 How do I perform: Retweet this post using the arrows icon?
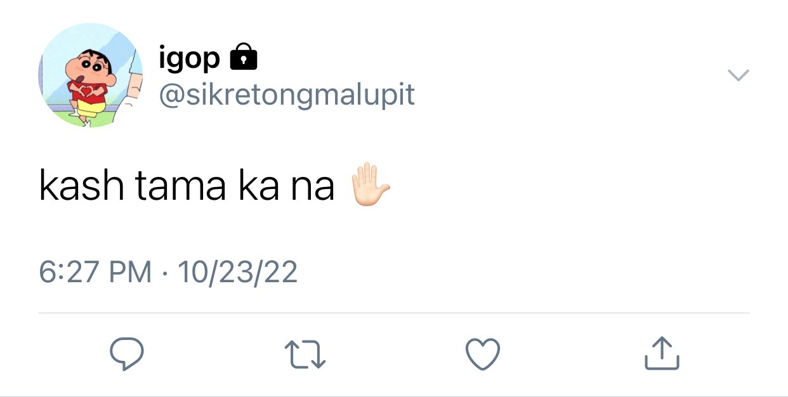coord(305,355)
